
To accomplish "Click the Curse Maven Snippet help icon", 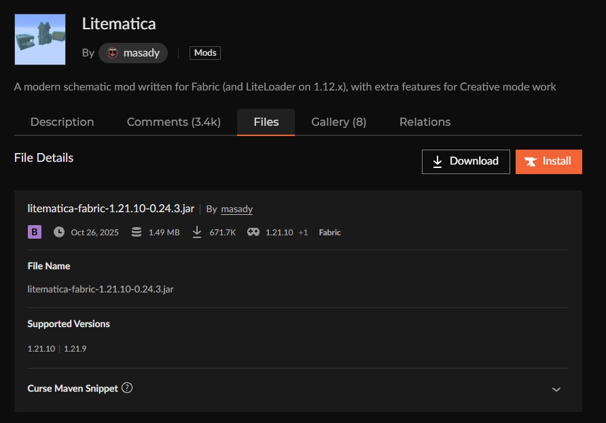I will click(x=127, y=388).
